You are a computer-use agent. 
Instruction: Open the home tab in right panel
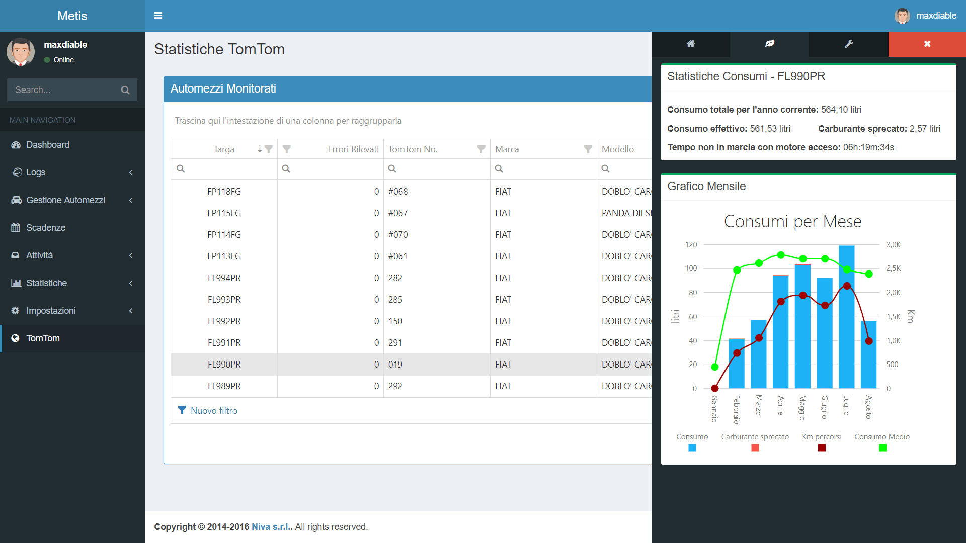click(690, 44)
